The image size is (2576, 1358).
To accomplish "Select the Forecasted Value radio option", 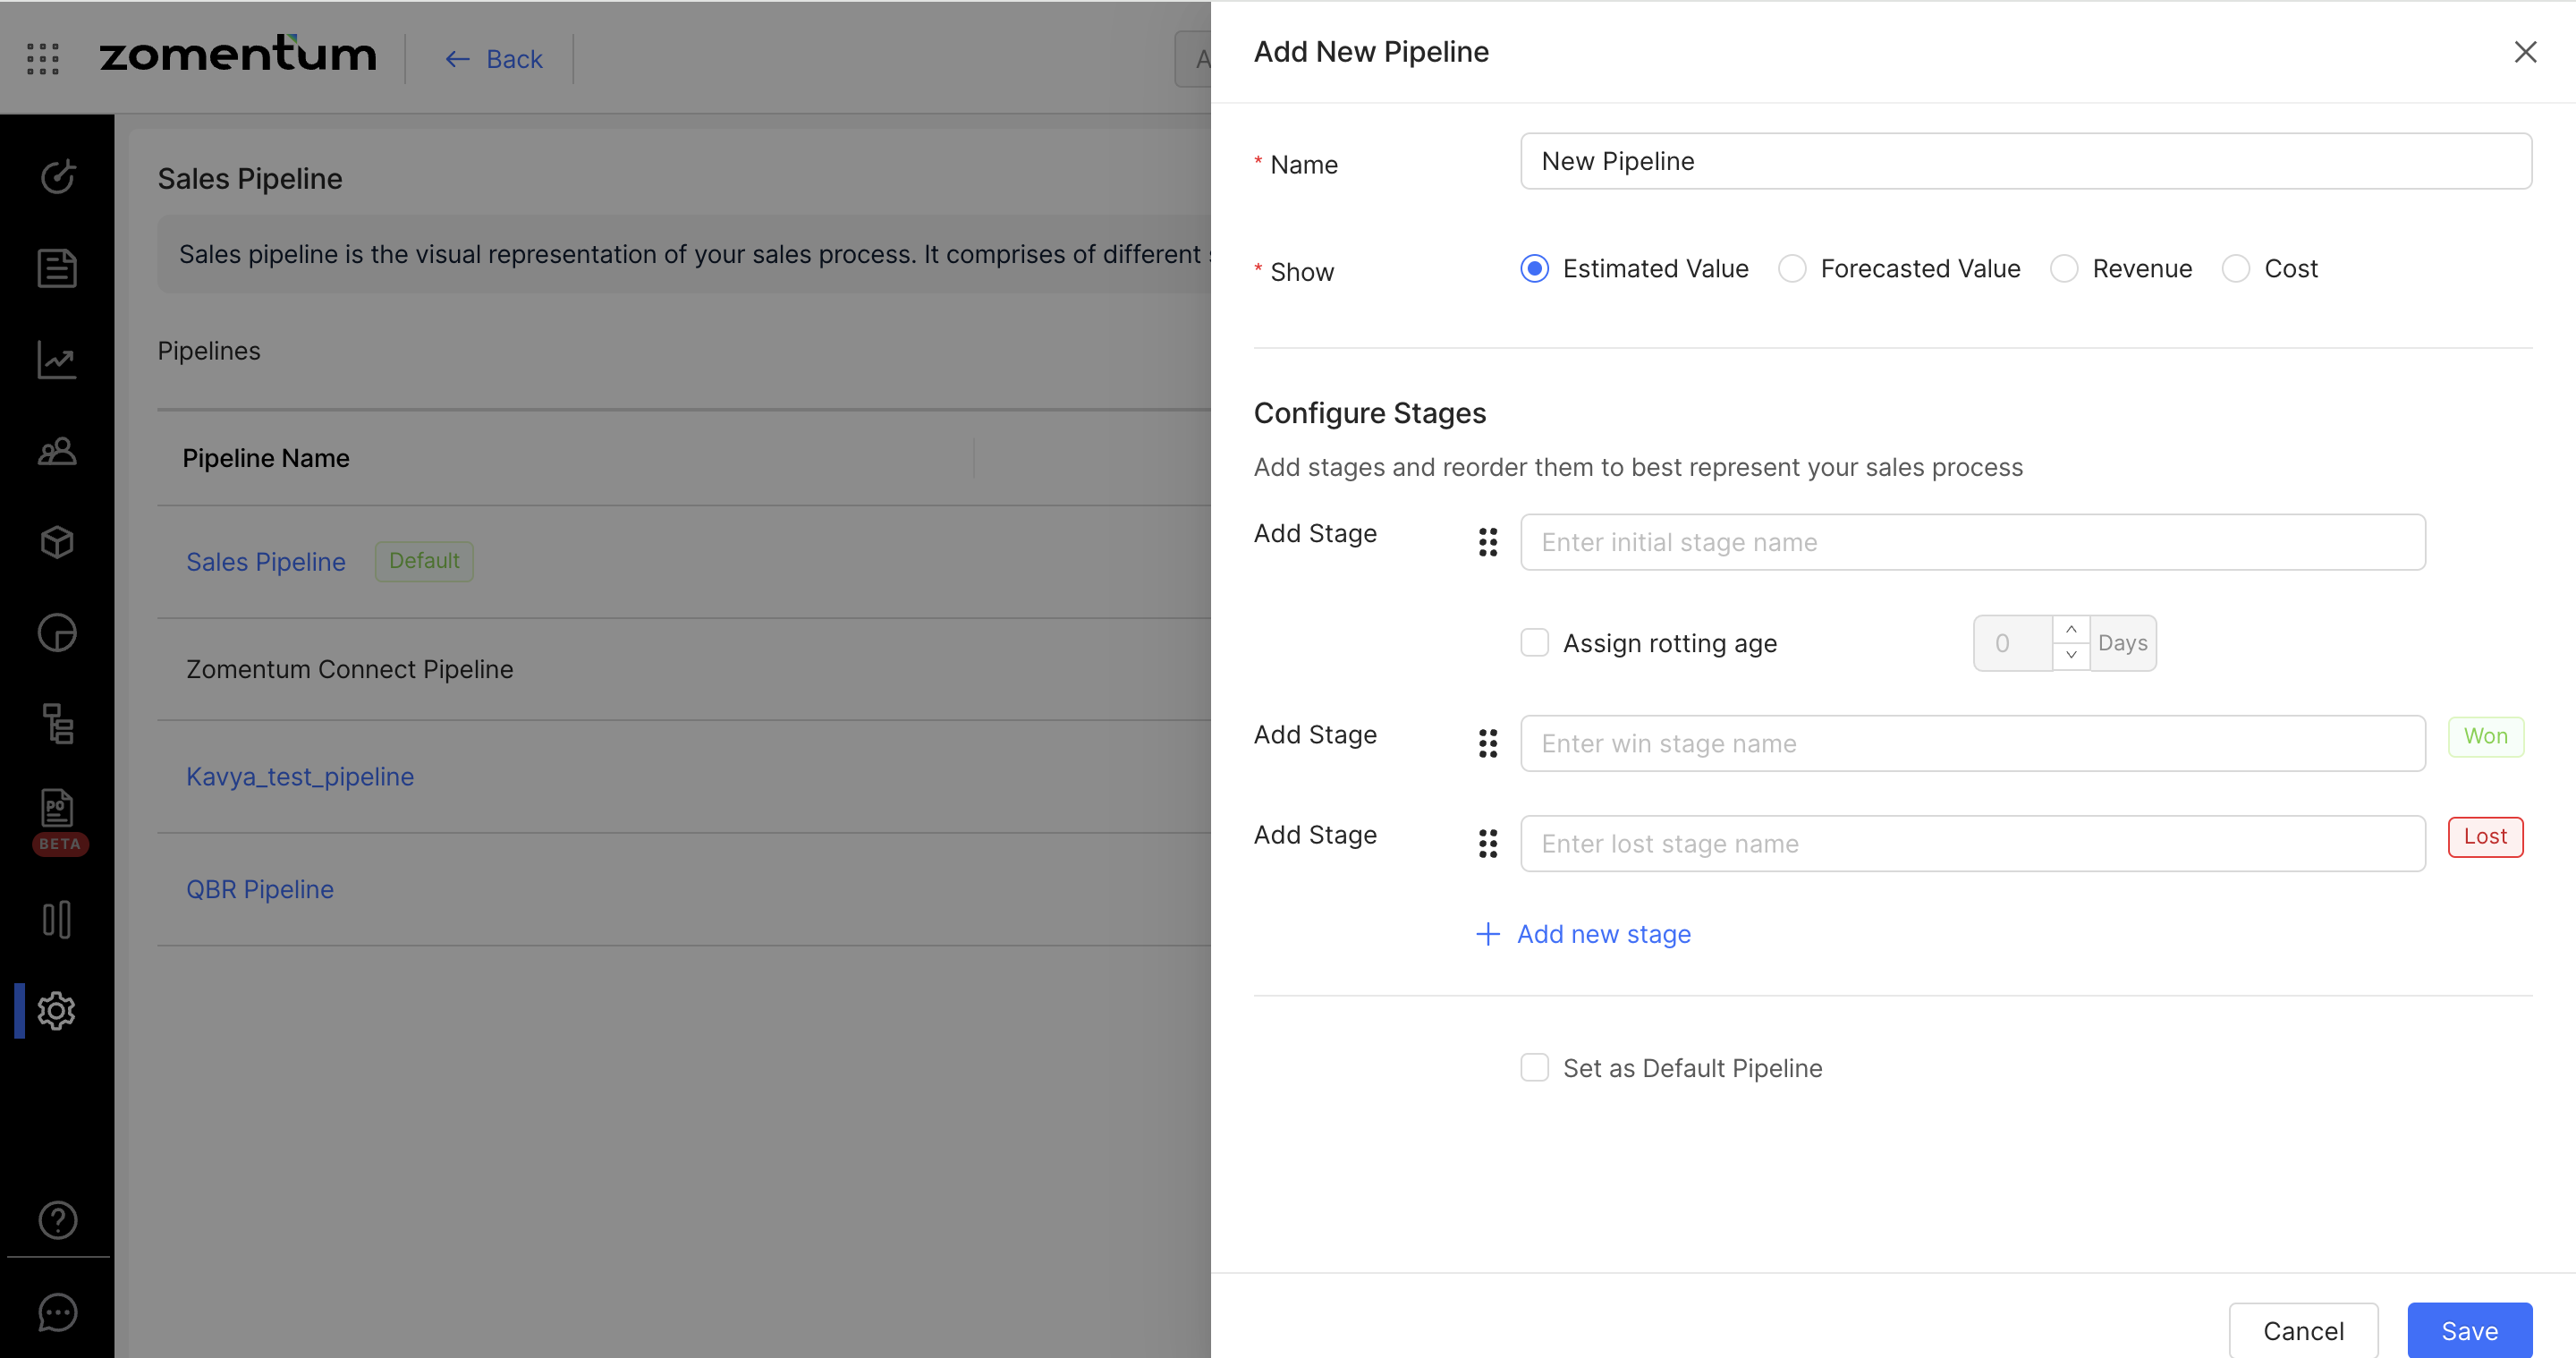I will (x=1792, y=269).
